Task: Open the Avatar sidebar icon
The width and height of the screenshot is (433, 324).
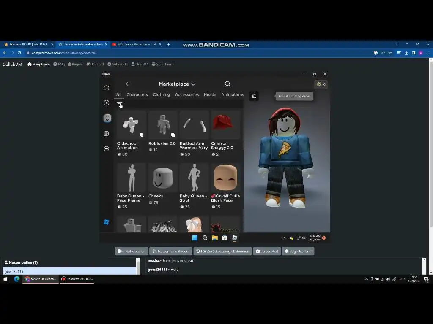Action: point(107,118)
